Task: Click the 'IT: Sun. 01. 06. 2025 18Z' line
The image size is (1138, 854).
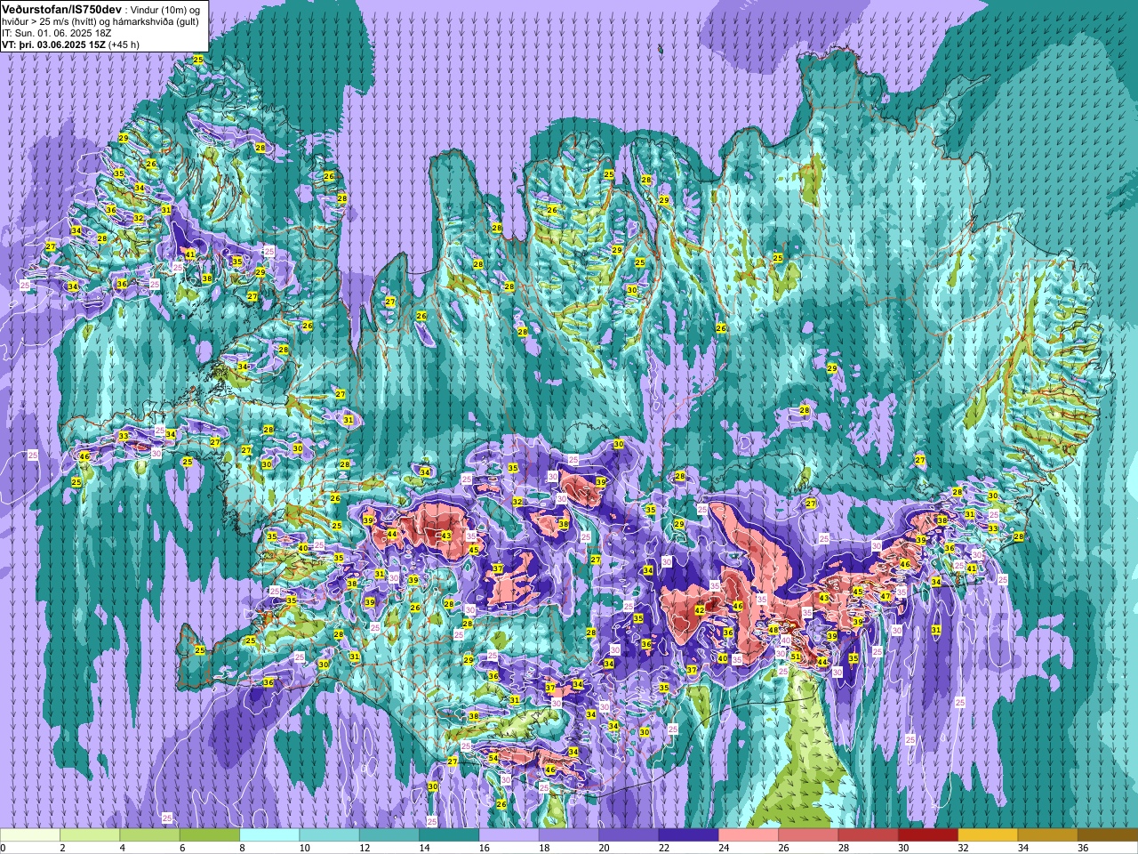Action: (57, 32)
